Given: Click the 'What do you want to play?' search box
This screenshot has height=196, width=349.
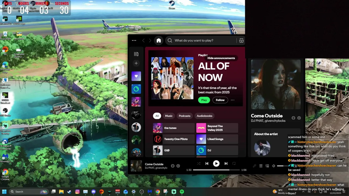Looking at the screenshot, I should click(x=201, y=41).
